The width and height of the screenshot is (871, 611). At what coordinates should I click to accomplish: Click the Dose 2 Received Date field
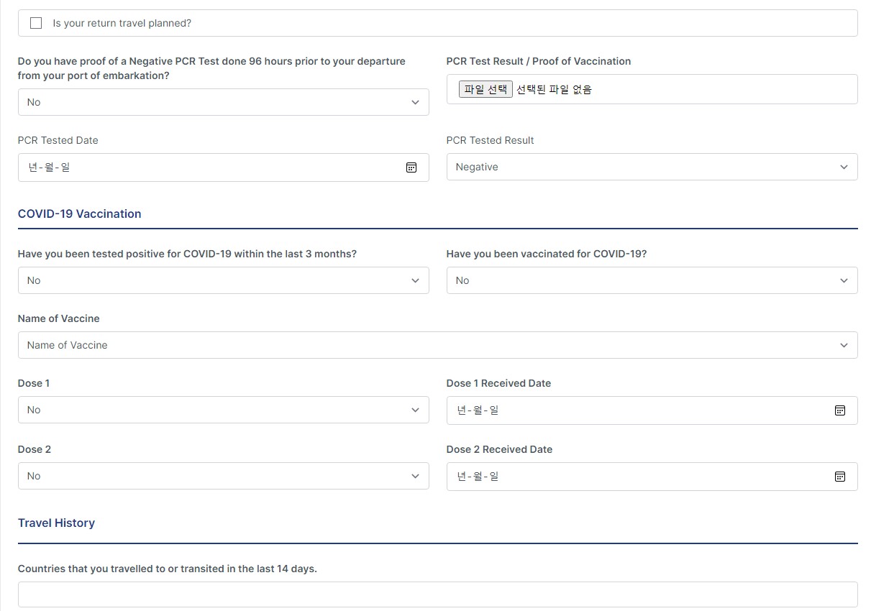coord(652,477)
